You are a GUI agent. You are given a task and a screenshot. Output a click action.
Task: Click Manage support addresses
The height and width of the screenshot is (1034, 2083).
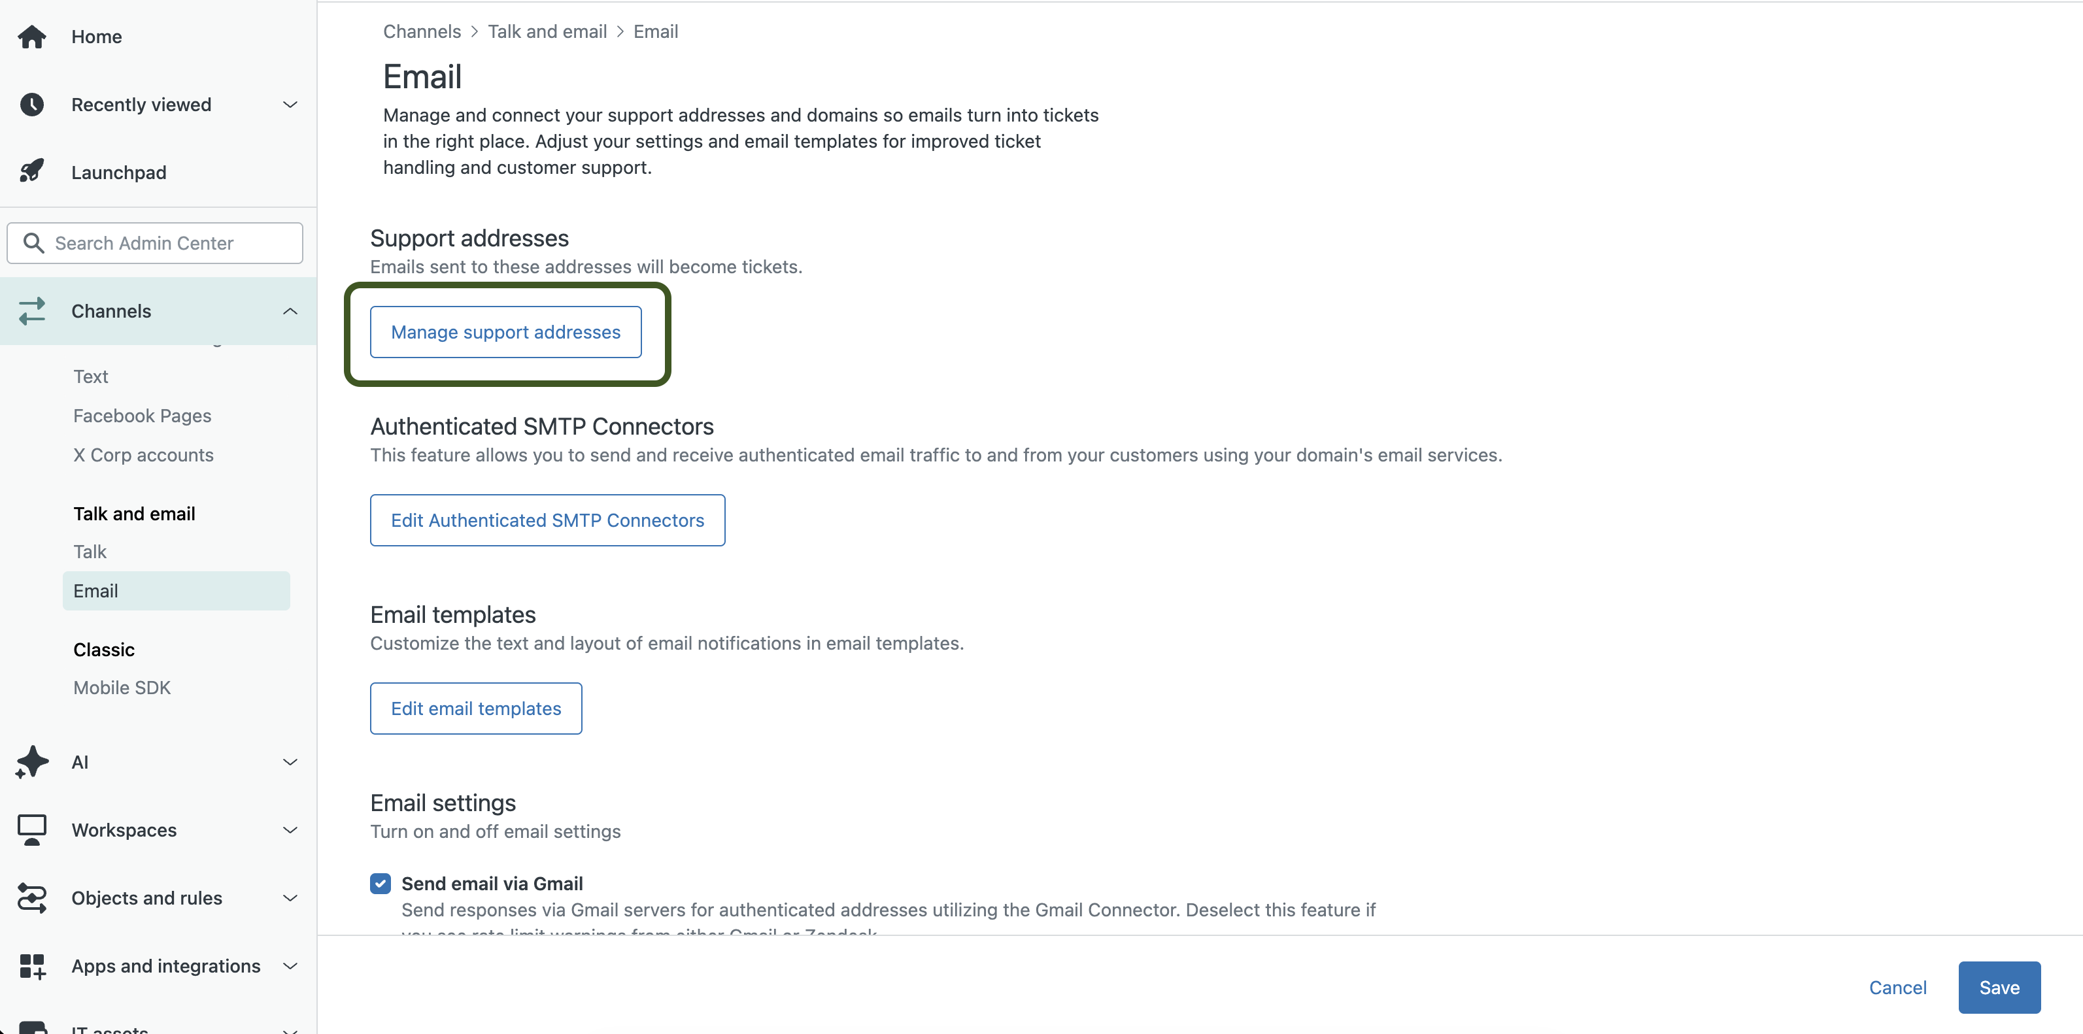505,331
